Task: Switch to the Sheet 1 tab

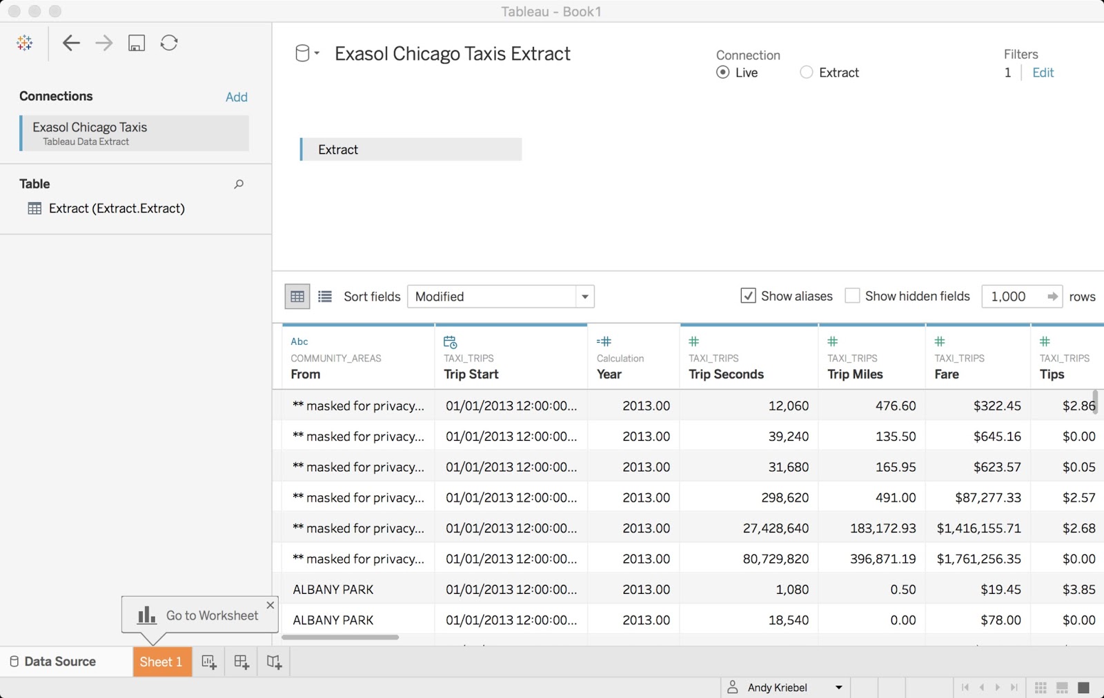Action: pyautogui.click(x=162, y=662)
